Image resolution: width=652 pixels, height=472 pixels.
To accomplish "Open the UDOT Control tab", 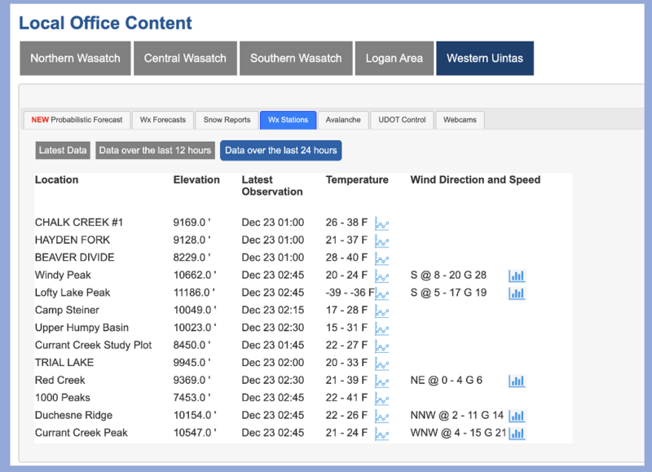I will pos(402,120).
